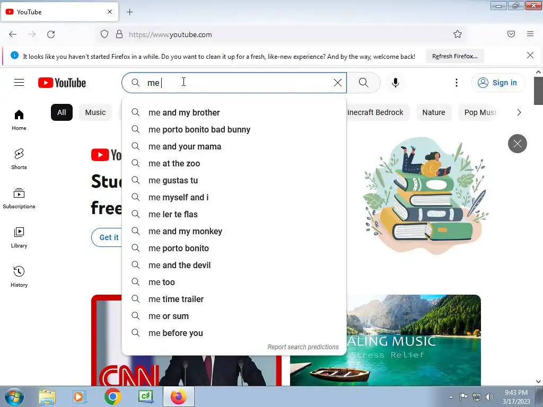Click the magnifier search button
The width and height of the screenshot is (543, 407).
(364, 83)
